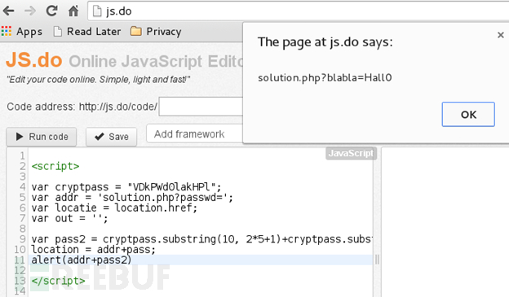
Task: Click line number 12 in the gutter
Action: click(20, 270)
